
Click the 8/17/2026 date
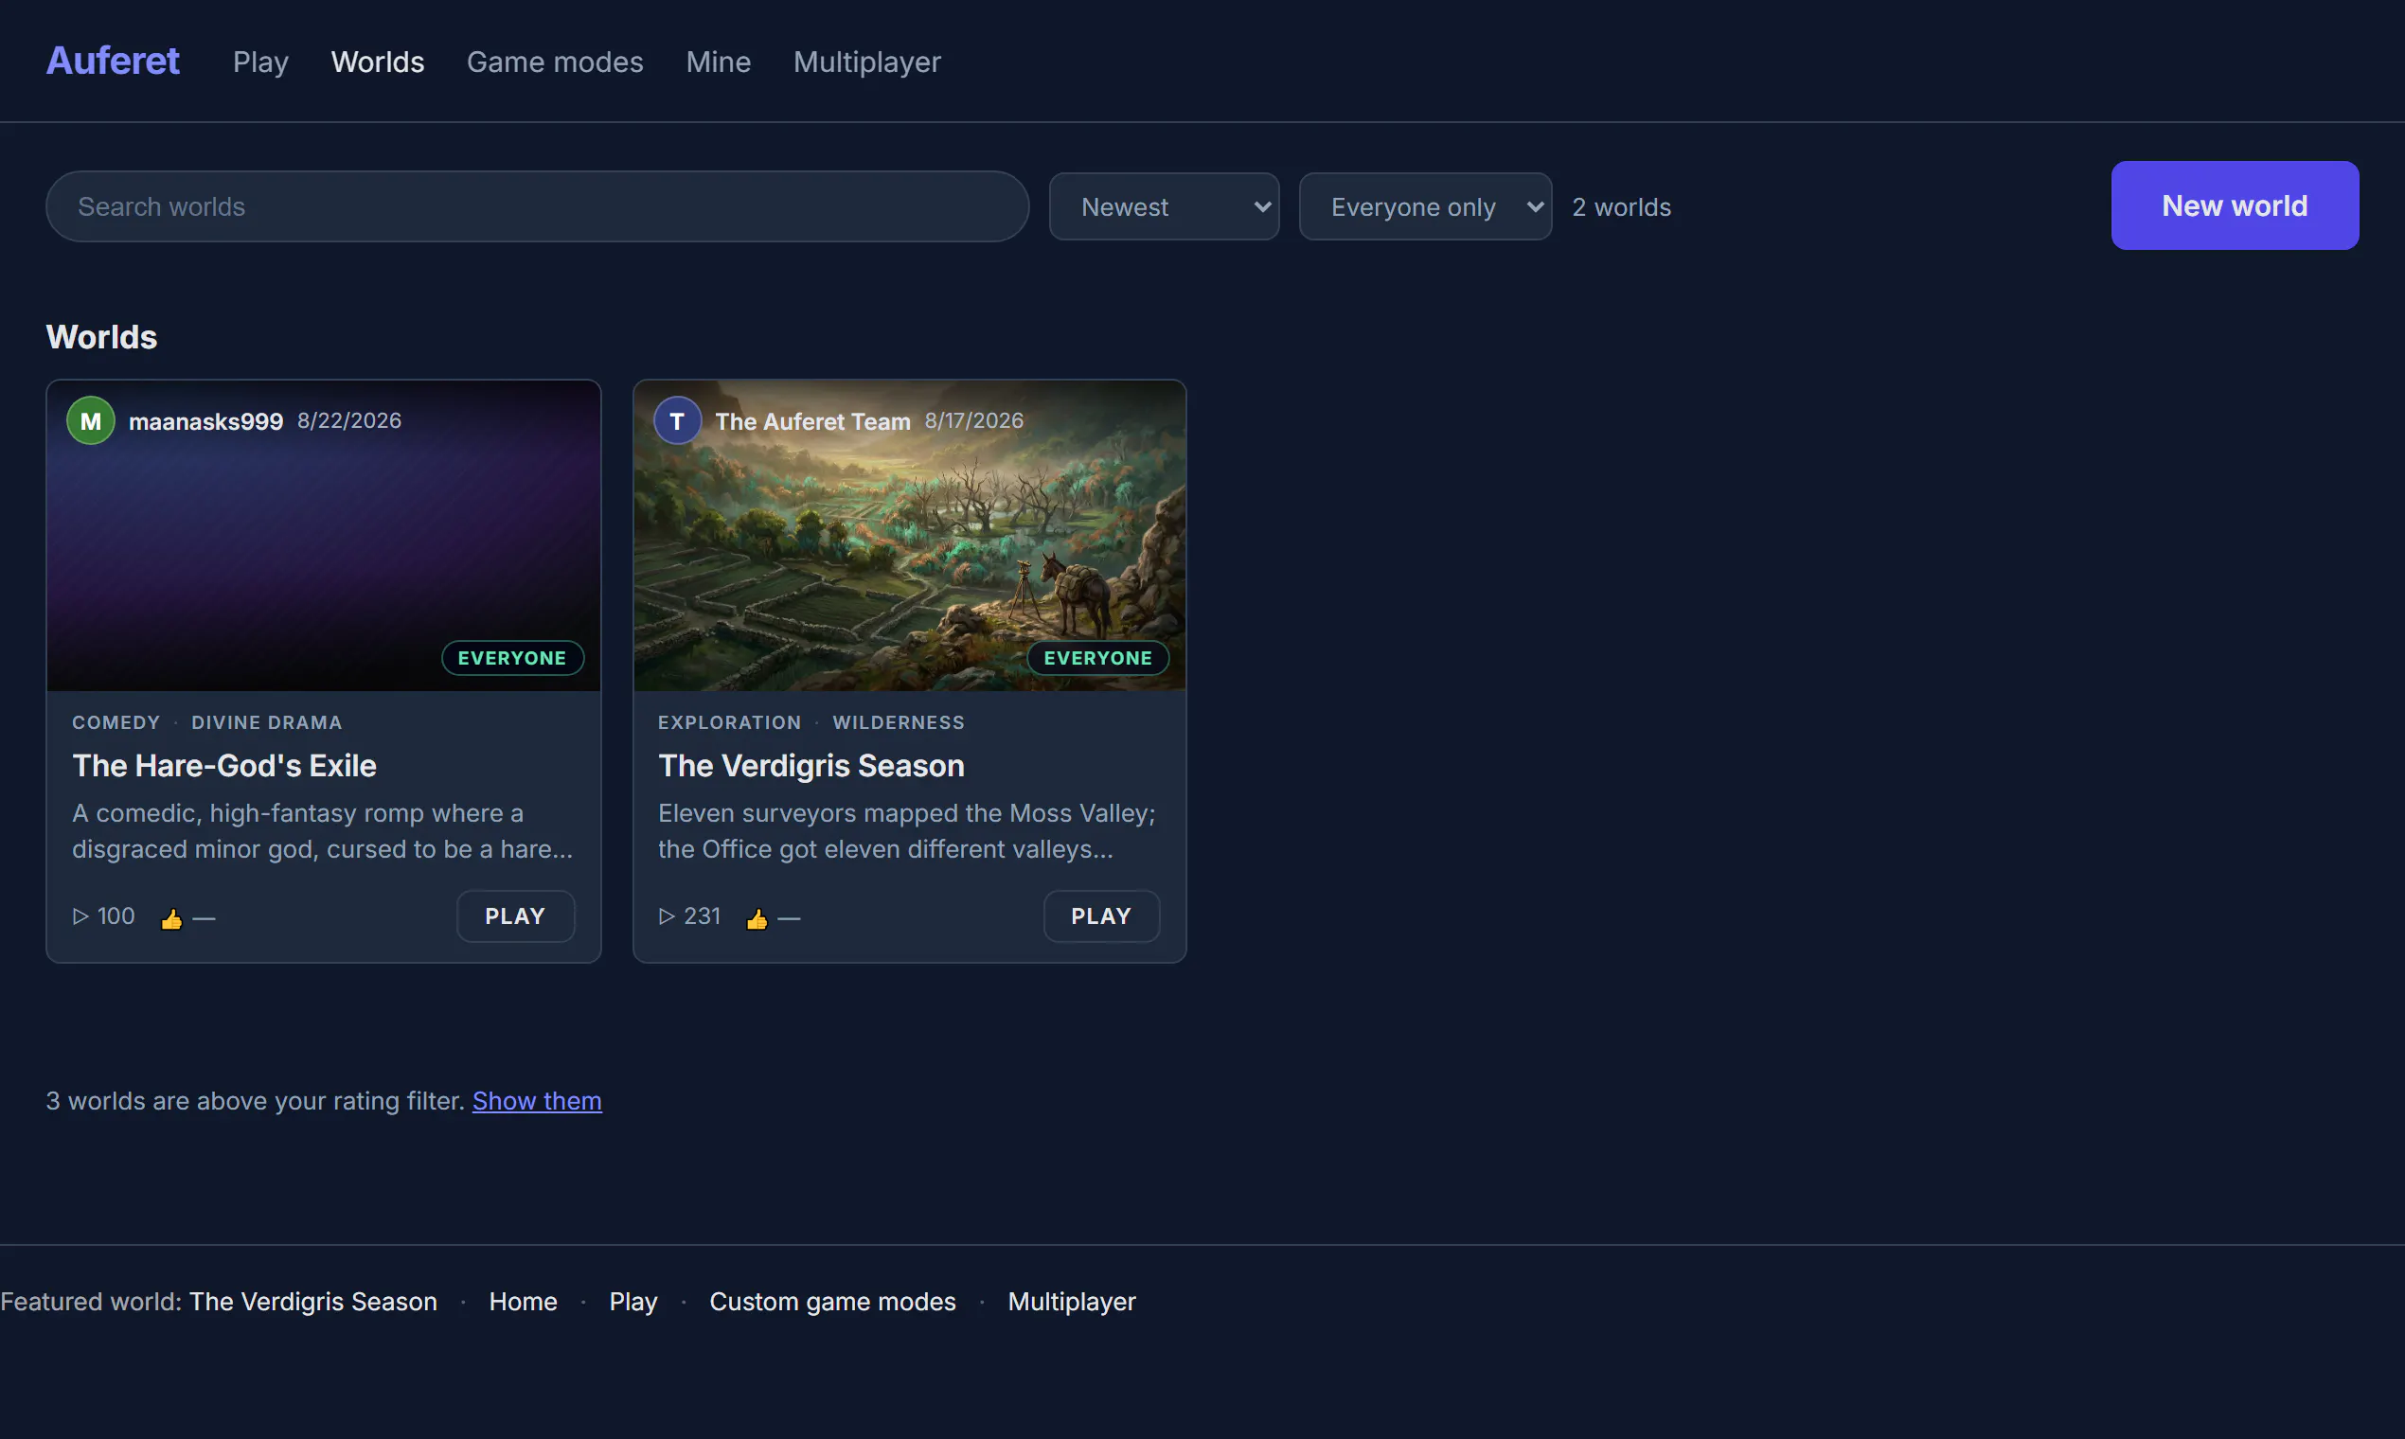pyautogui.click(x=973, y=421)
